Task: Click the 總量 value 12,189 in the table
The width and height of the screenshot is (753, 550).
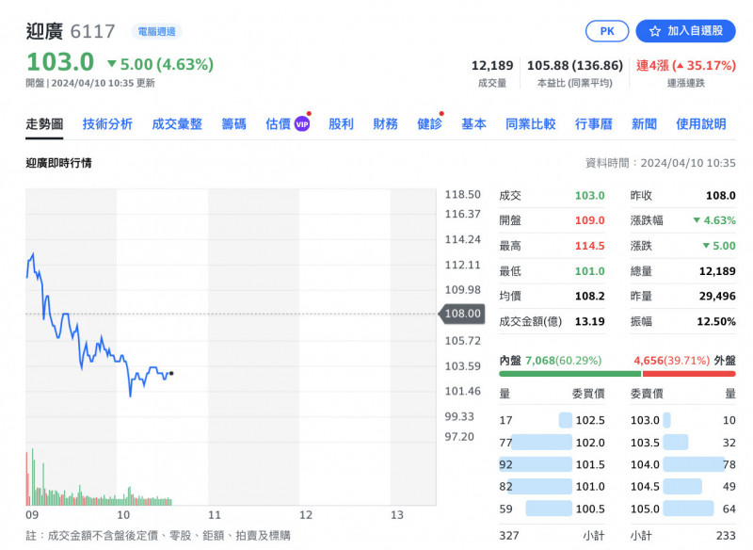Action: coord(717,271)
